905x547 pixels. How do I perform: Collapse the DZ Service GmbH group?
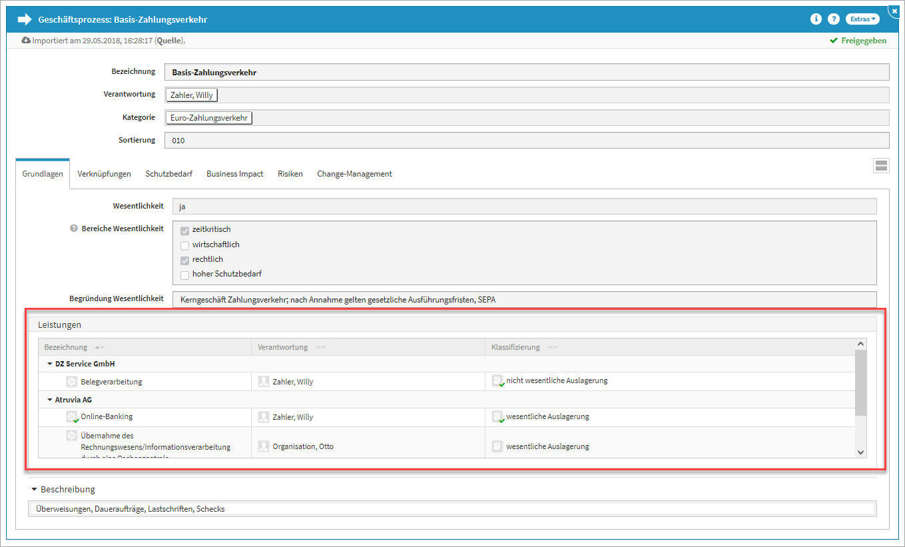(50, 364)
